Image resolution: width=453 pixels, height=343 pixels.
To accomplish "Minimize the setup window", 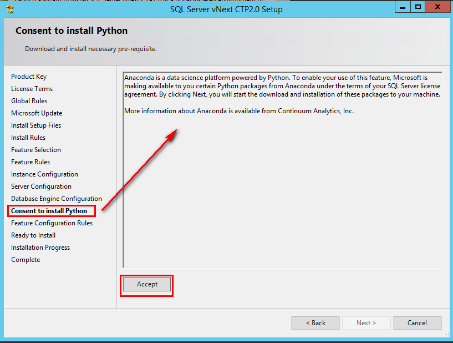I will tap(403, 7).
